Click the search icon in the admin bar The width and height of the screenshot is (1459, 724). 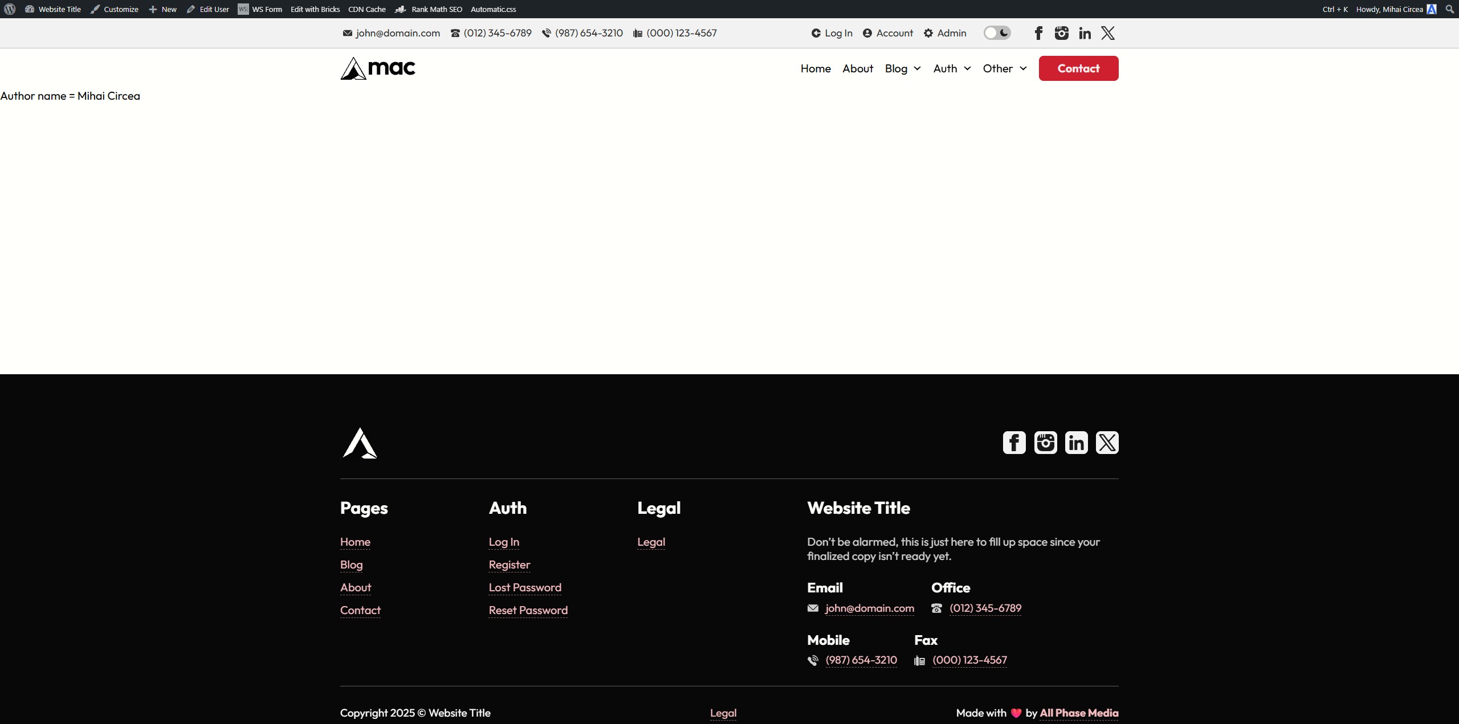pos(1449,9)
